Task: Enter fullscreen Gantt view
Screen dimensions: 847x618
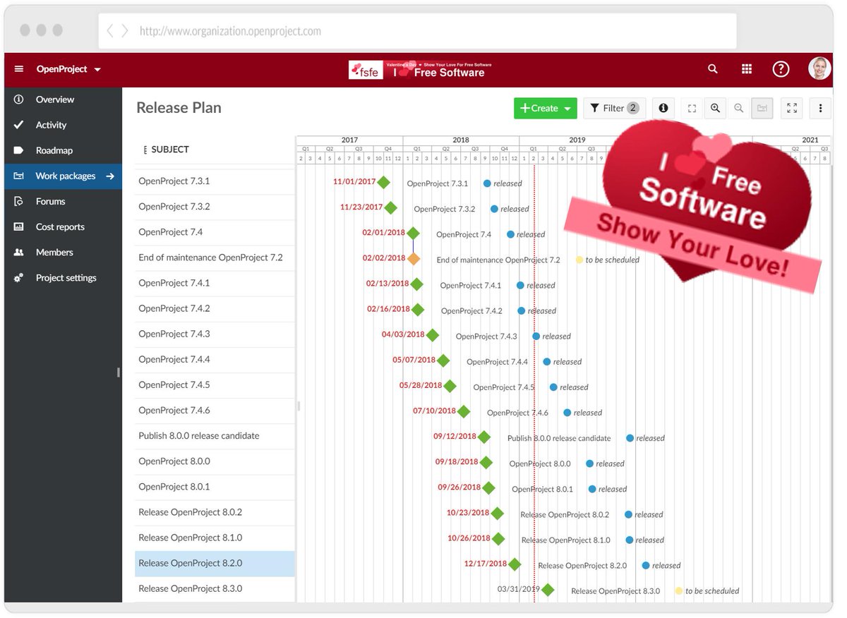Action: (791, 108)
